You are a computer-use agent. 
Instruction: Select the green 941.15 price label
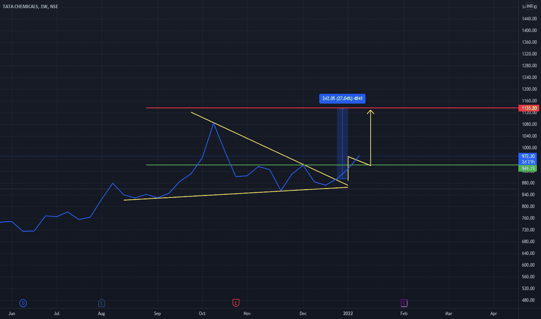pyautogui.click(x=528, y=168)
